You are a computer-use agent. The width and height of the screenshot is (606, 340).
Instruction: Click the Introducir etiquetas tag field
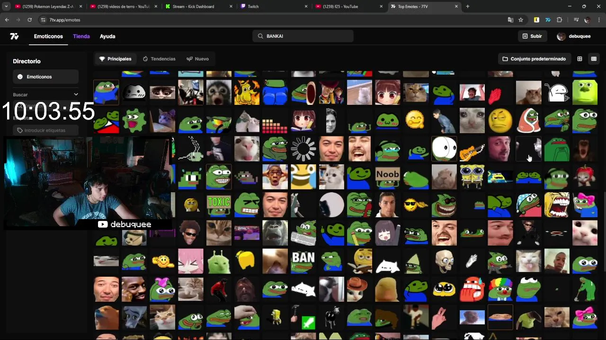tap(45, 130)
